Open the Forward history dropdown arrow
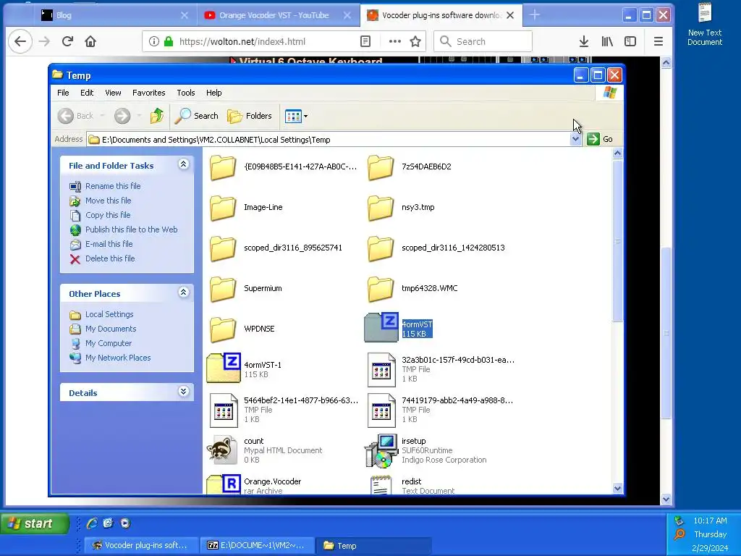 [139, 116]
